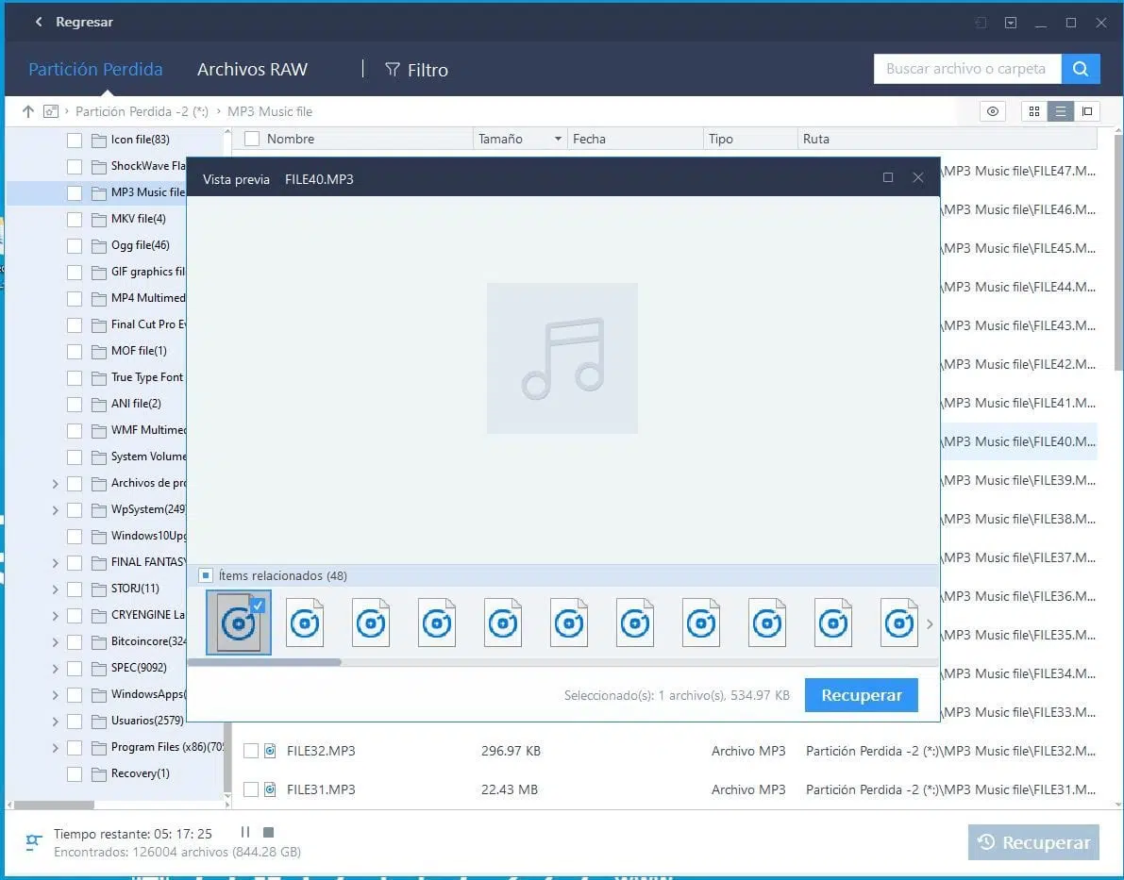Click the file list vertical scrollbar
This screenshot has width=1124, height=880.
coord(1118,251)
